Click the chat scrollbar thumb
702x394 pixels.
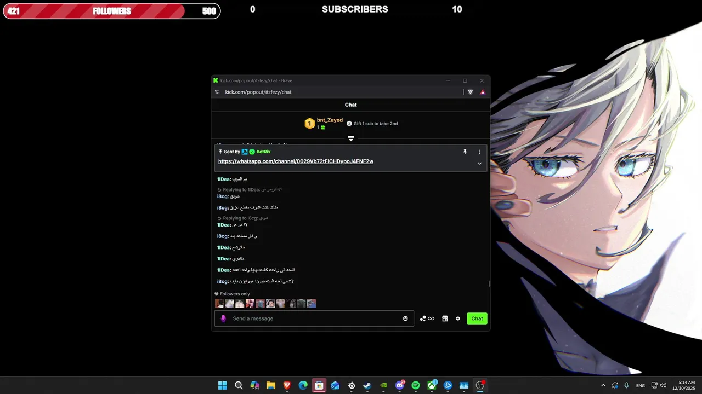click(x=489, y=283)
